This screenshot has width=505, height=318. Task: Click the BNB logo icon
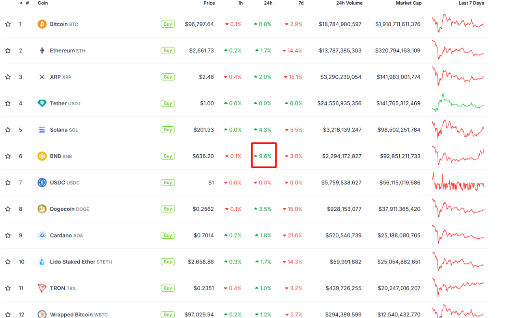42,156
